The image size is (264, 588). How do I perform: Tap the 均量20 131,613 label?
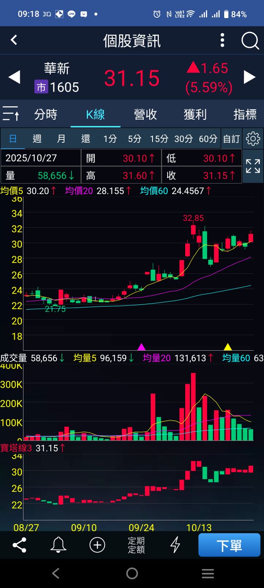point(179,358)
